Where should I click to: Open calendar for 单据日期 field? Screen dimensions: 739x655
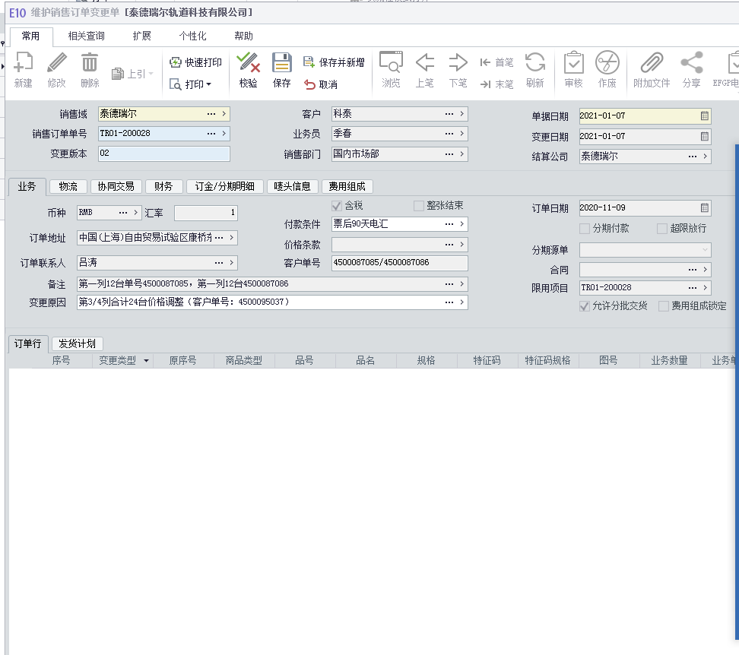[704, 115]
